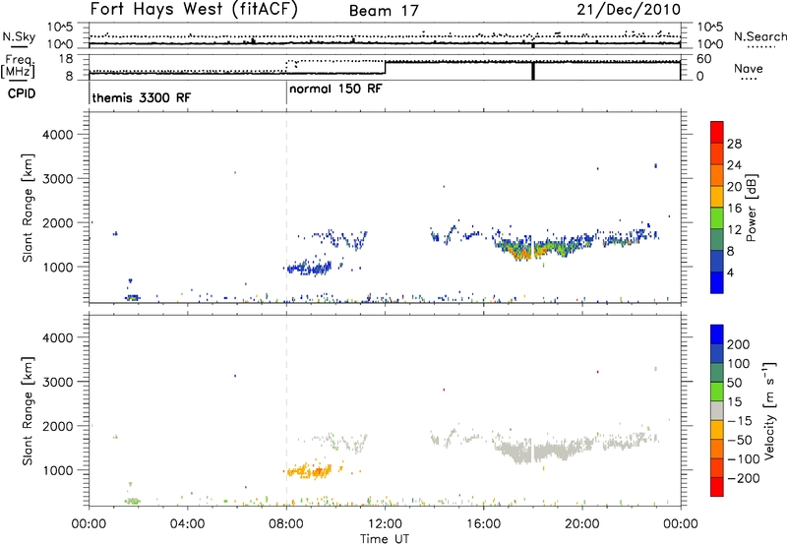The height and width of the screenshot is (545, 787).
Task: Click the vertical black spike in the frequency plot
Action: pos(533,70)
